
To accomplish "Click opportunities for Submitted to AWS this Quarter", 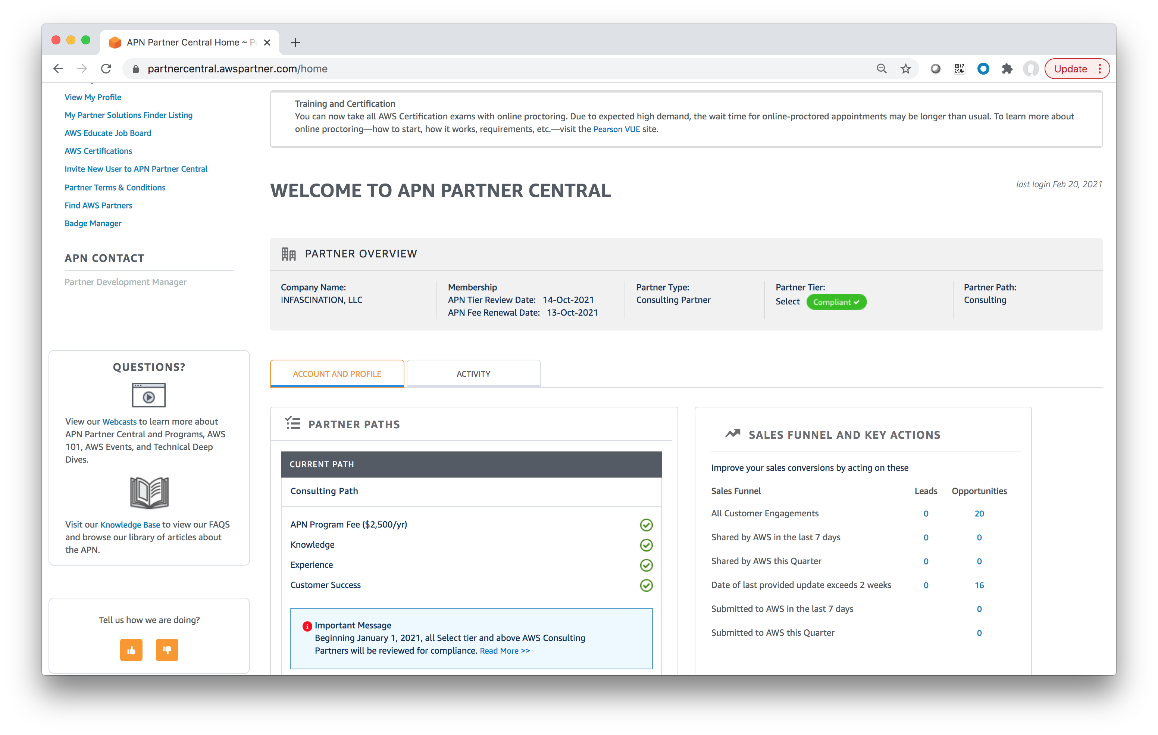I will tap(979, 633).
